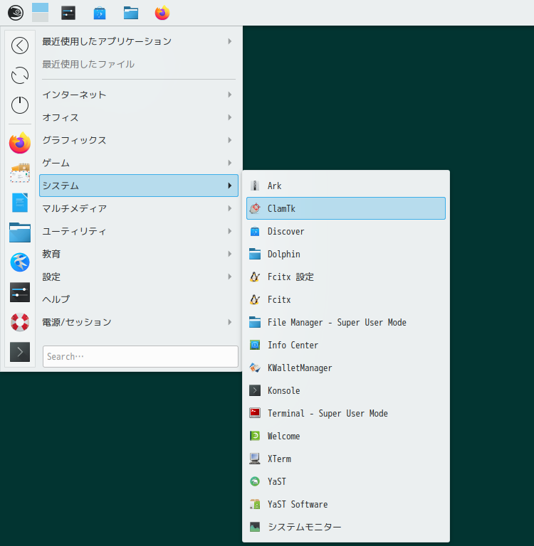This screenshot has width=534, height=546.
Task: Select the システム category
Action: (x=139, y=186)
